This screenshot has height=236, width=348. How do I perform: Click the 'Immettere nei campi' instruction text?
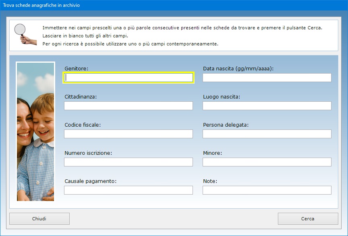click(x=182, y=28)
